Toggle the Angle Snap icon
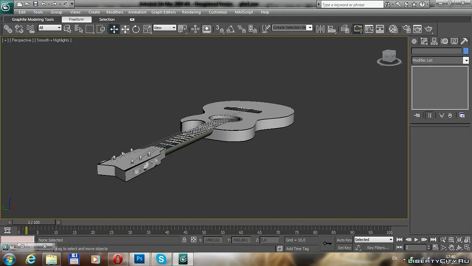The width and height of the screenshot is (472, 266). pyautogui.click(x=230, y=29)
